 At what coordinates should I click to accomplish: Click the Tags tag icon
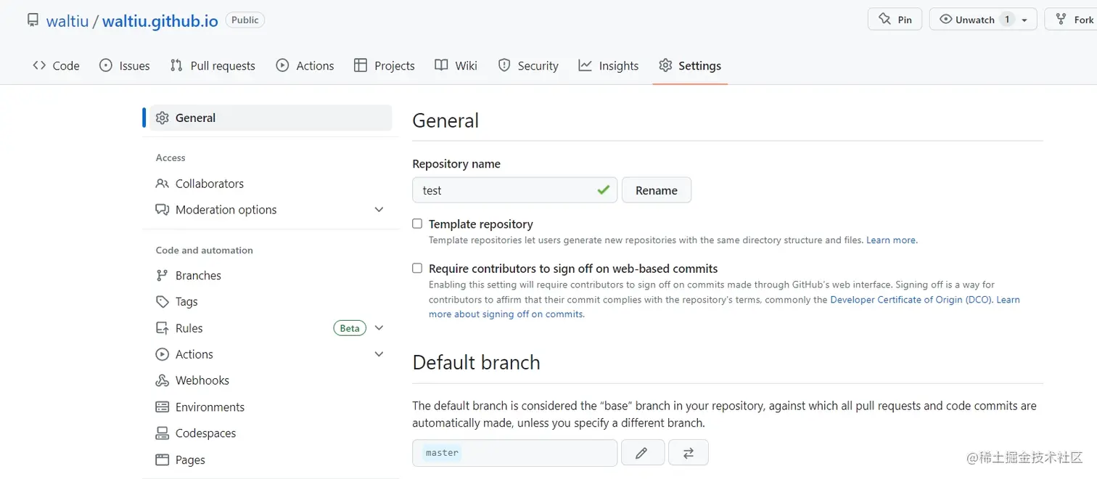point(163,301)
